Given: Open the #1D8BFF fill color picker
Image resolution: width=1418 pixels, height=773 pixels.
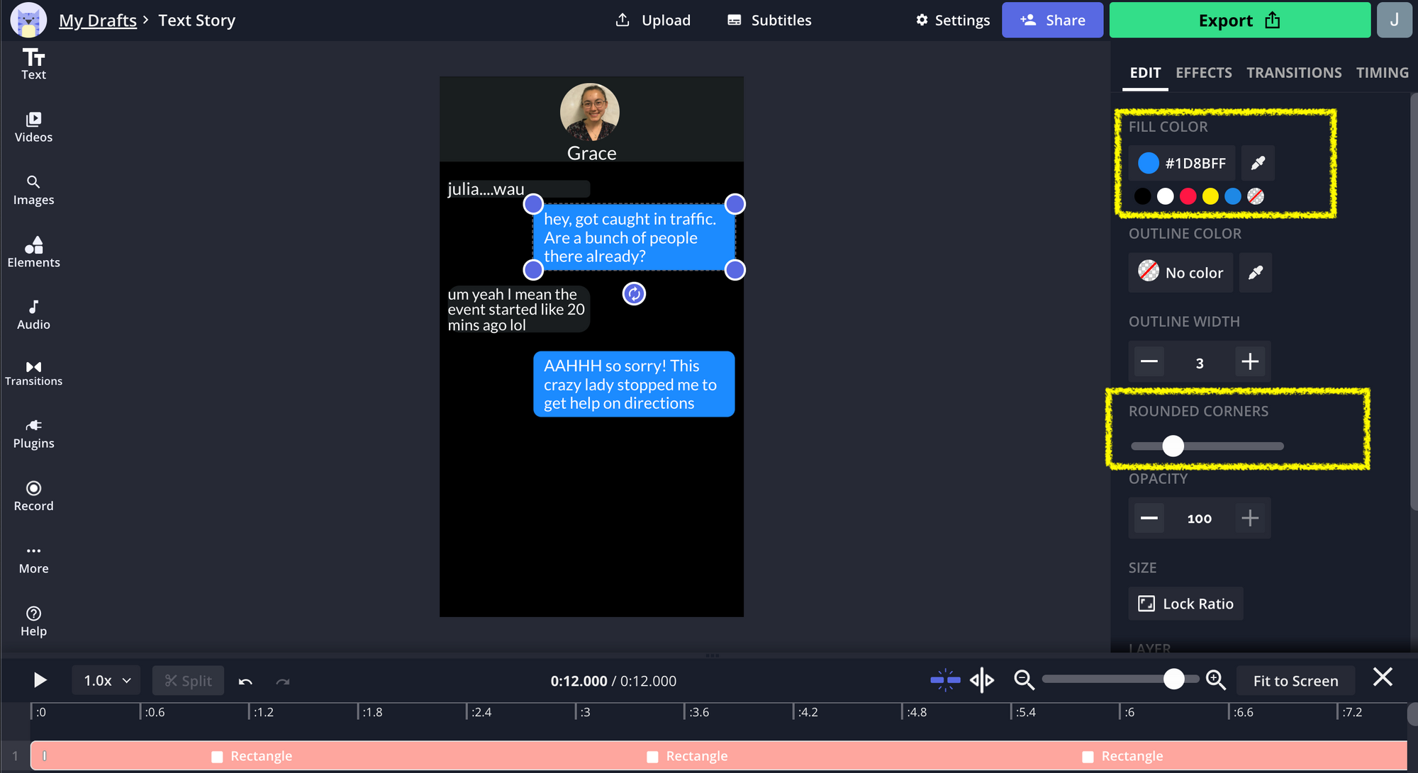Looking at the screenshot, I should point(1182,163).
